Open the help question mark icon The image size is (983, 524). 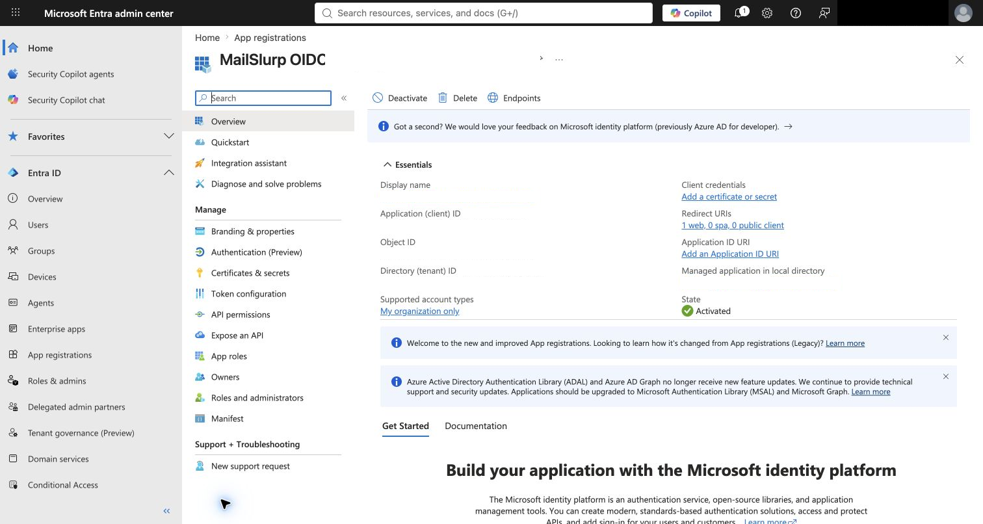pyautogui.click(x=796, y=13)
